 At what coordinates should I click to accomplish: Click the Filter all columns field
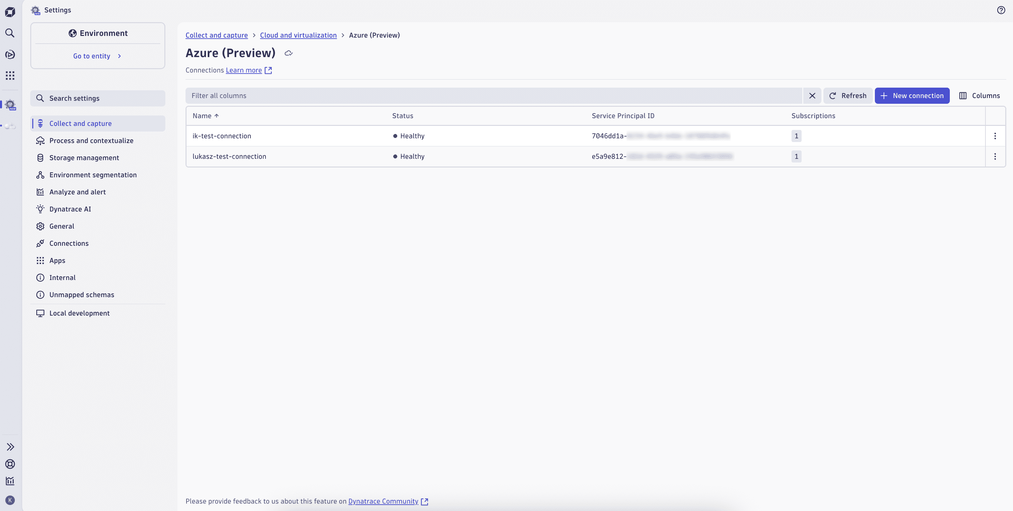(472, 95)
